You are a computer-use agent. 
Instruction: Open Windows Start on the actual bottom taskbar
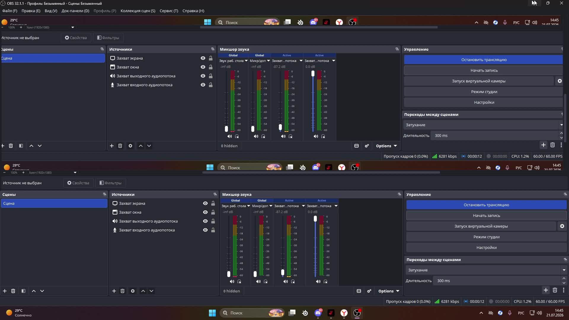[212, 313]
